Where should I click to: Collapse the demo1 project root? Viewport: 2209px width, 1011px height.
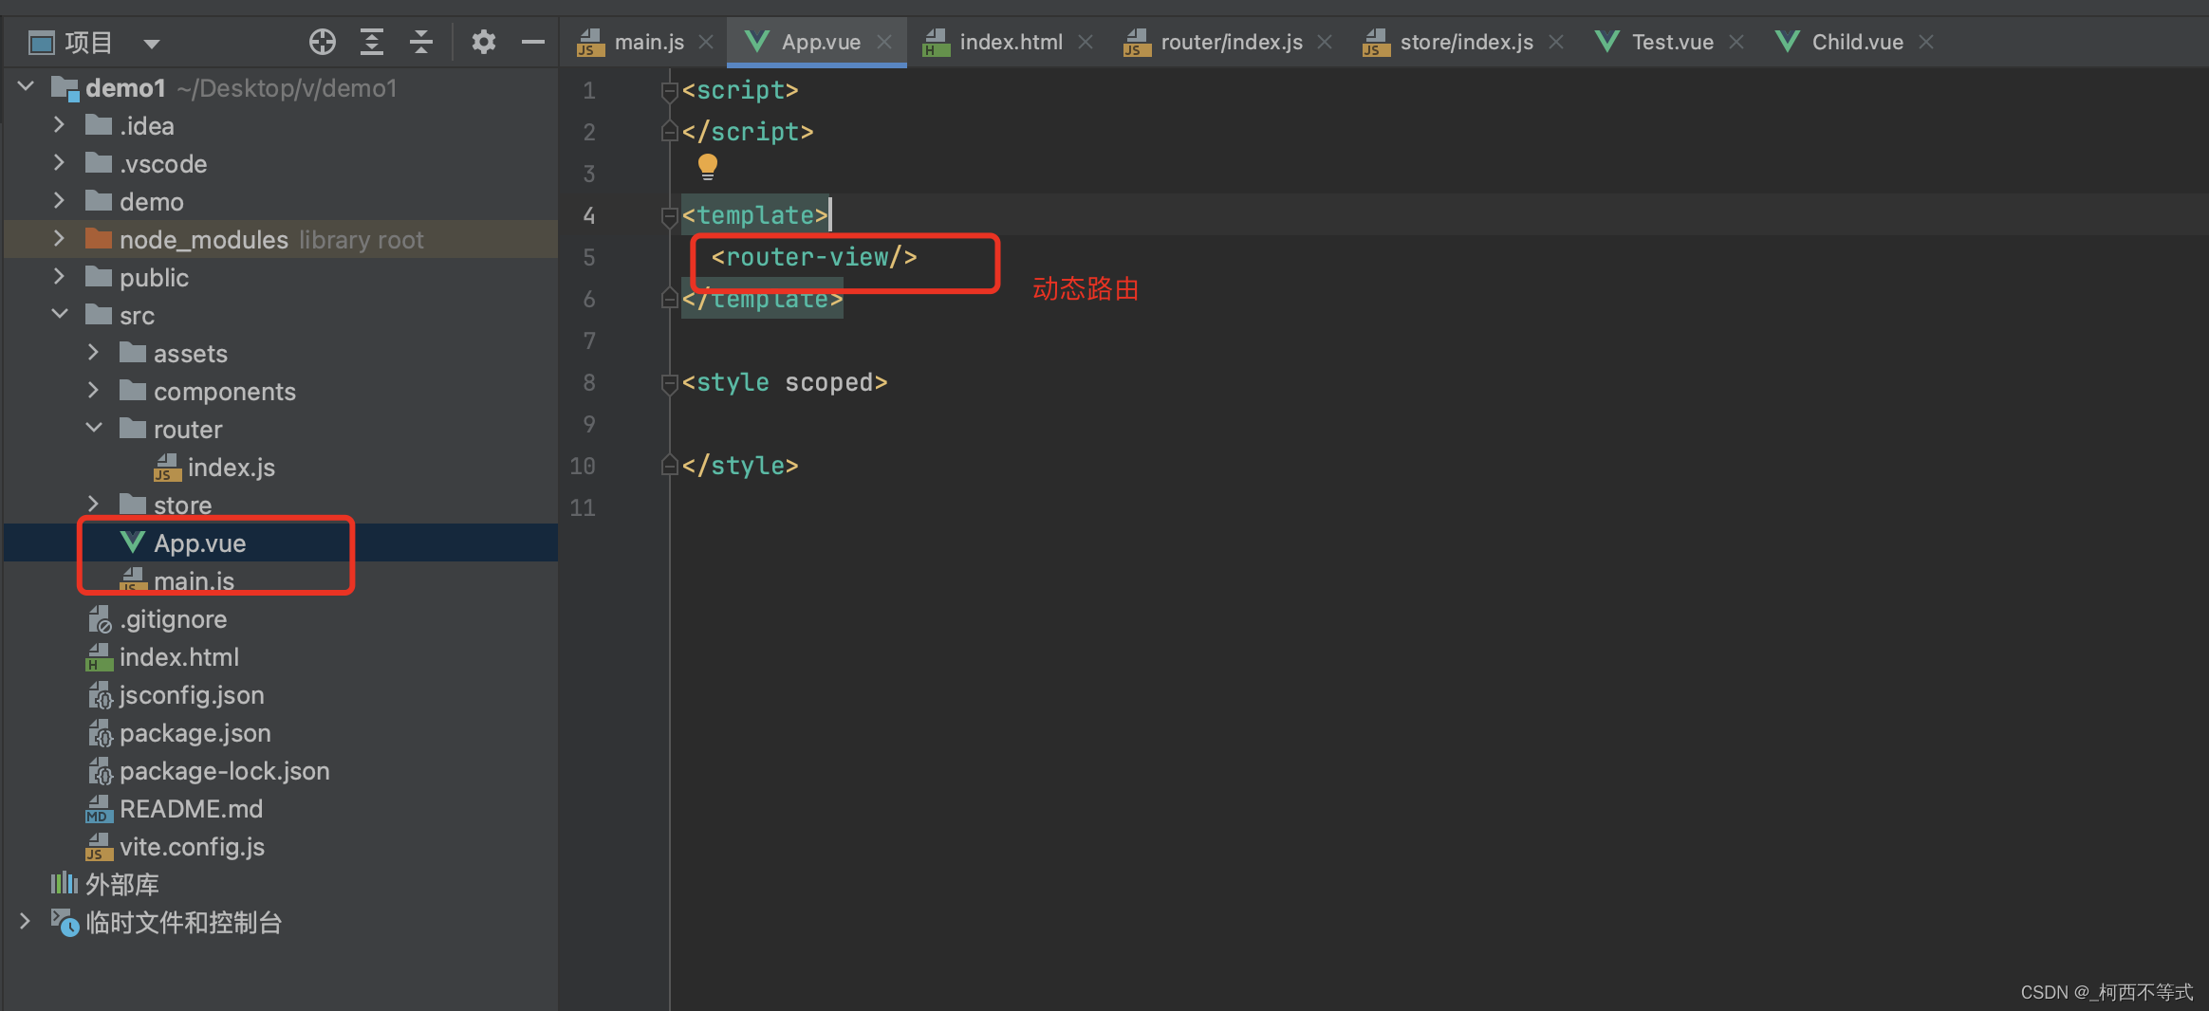[x=27, y=87]
